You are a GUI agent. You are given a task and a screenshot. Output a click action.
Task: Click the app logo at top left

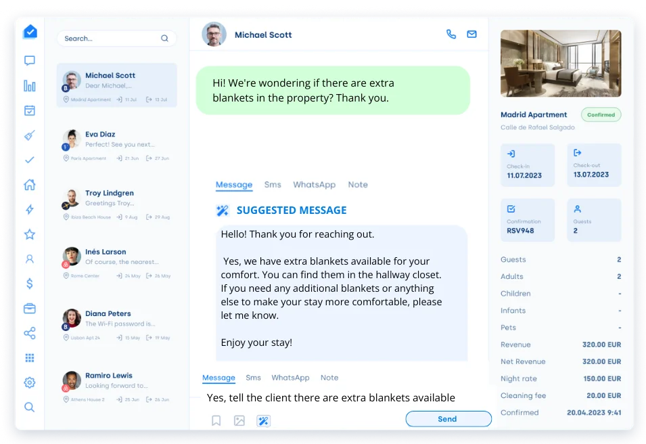click(x=30, y=32)
